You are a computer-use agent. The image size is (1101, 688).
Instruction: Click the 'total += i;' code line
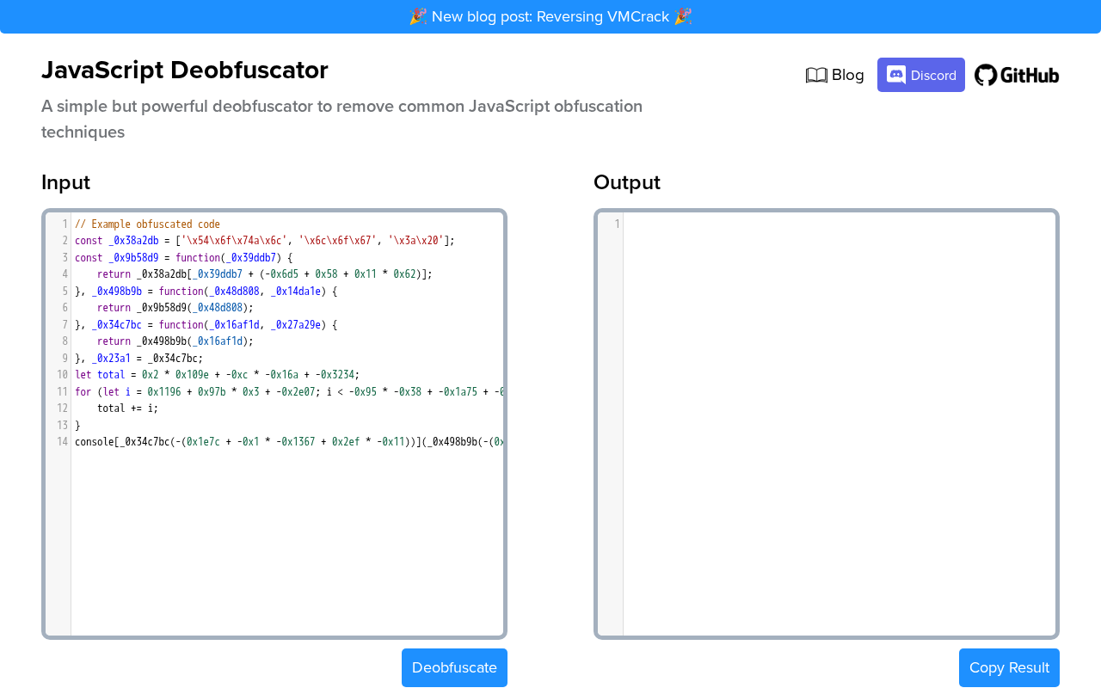127,408
